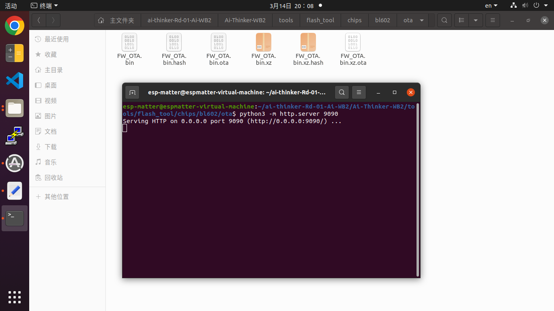The image size is (554, 311).
Task: Select the FW_OTA.bin.xz.ota file
Action: [x=353, y=49]
